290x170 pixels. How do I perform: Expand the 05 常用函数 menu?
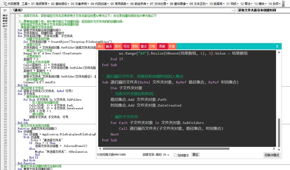[119, 4]
